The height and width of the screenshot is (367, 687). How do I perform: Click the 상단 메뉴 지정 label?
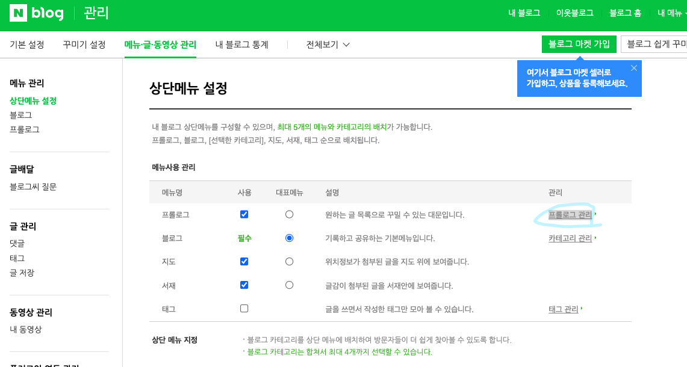tap(175, 340)
